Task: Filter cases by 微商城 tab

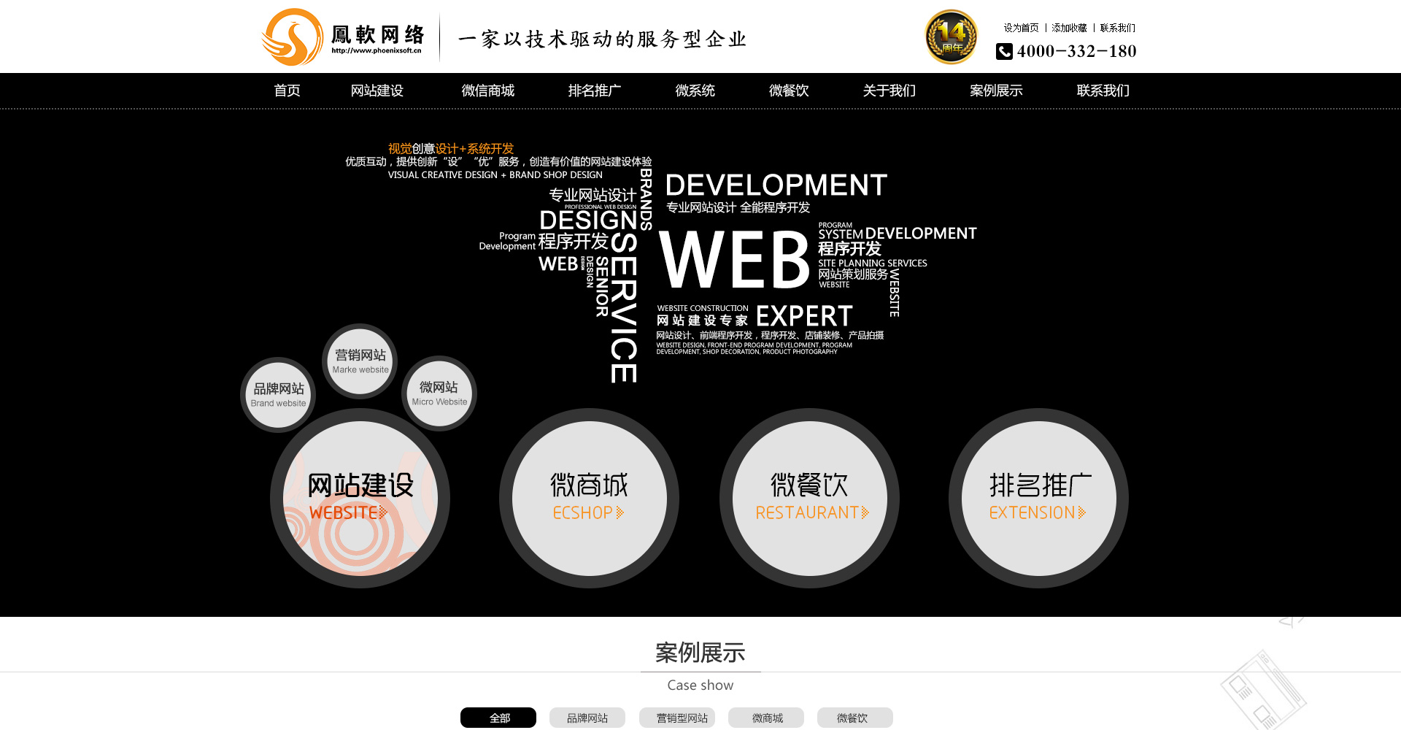Action: click(x=766, y=718)
